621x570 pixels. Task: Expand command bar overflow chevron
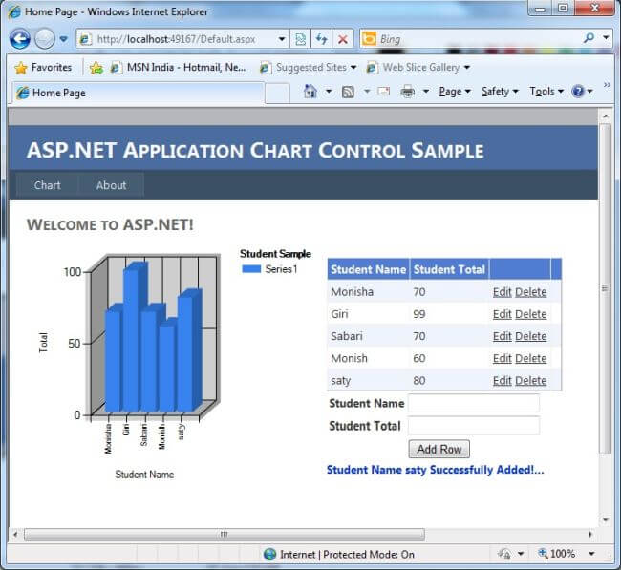tap(607, 85)
